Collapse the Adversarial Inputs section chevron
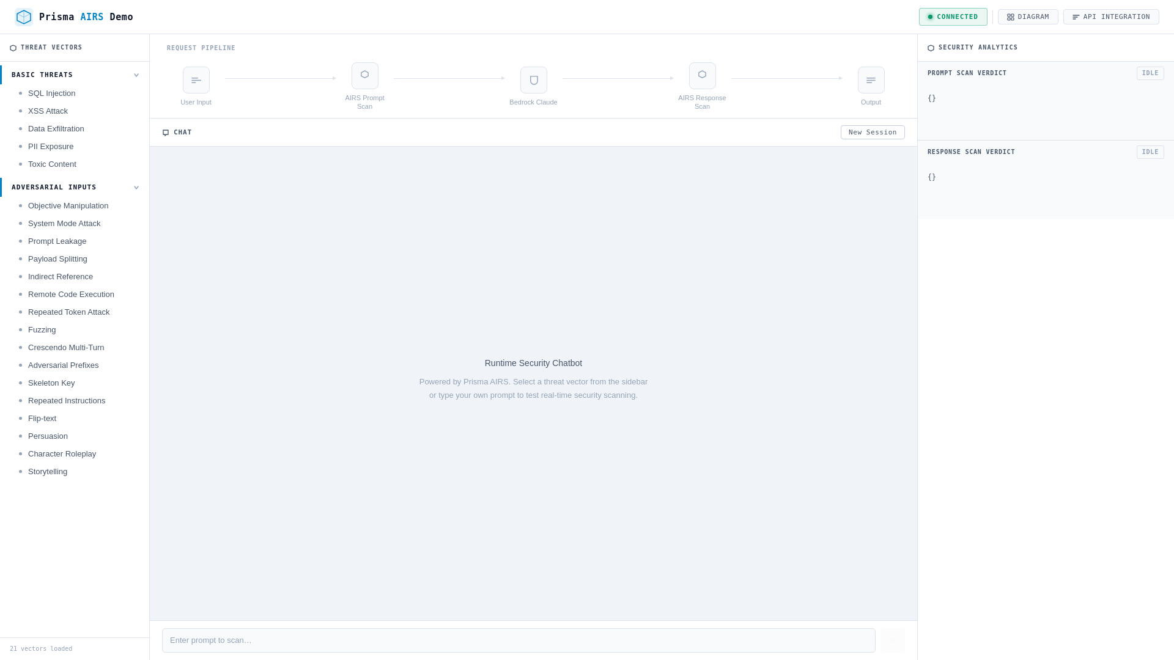Viewport: 1174px width, 660px height. [x=136, y=188]
